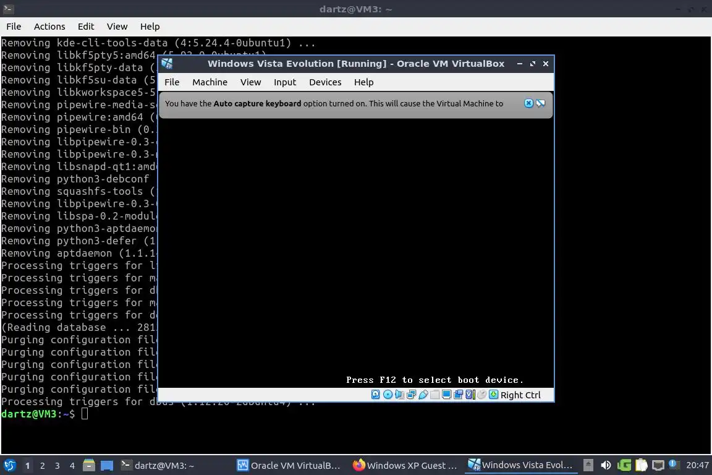Click the removable media eject tray icon

click(x=588, y=465)
